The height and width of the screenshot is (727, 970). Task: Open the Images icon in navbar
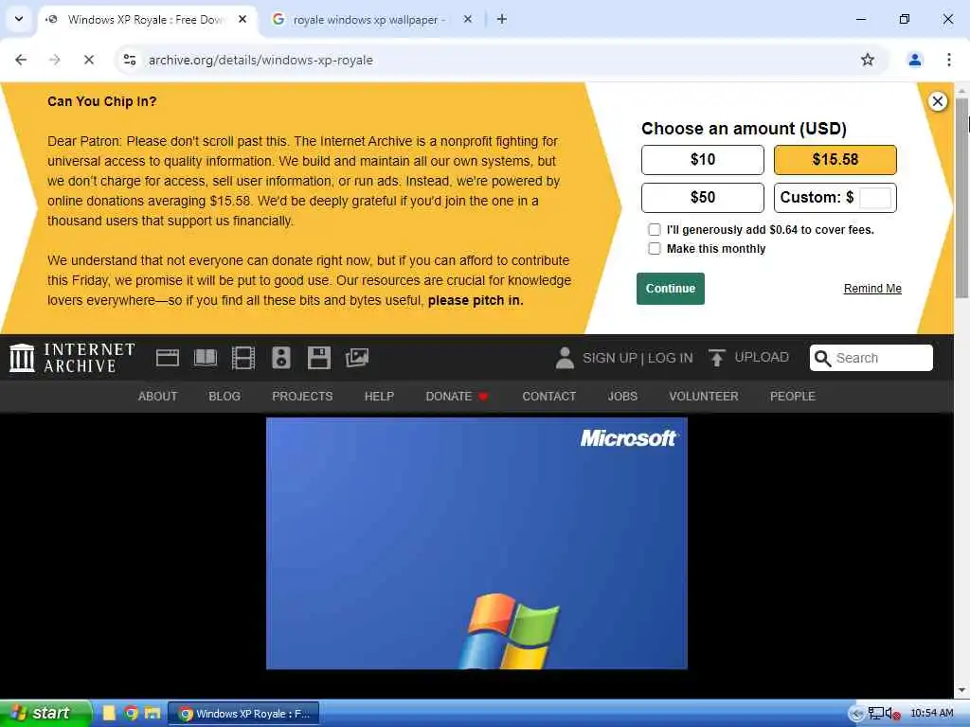coord(357,358)
